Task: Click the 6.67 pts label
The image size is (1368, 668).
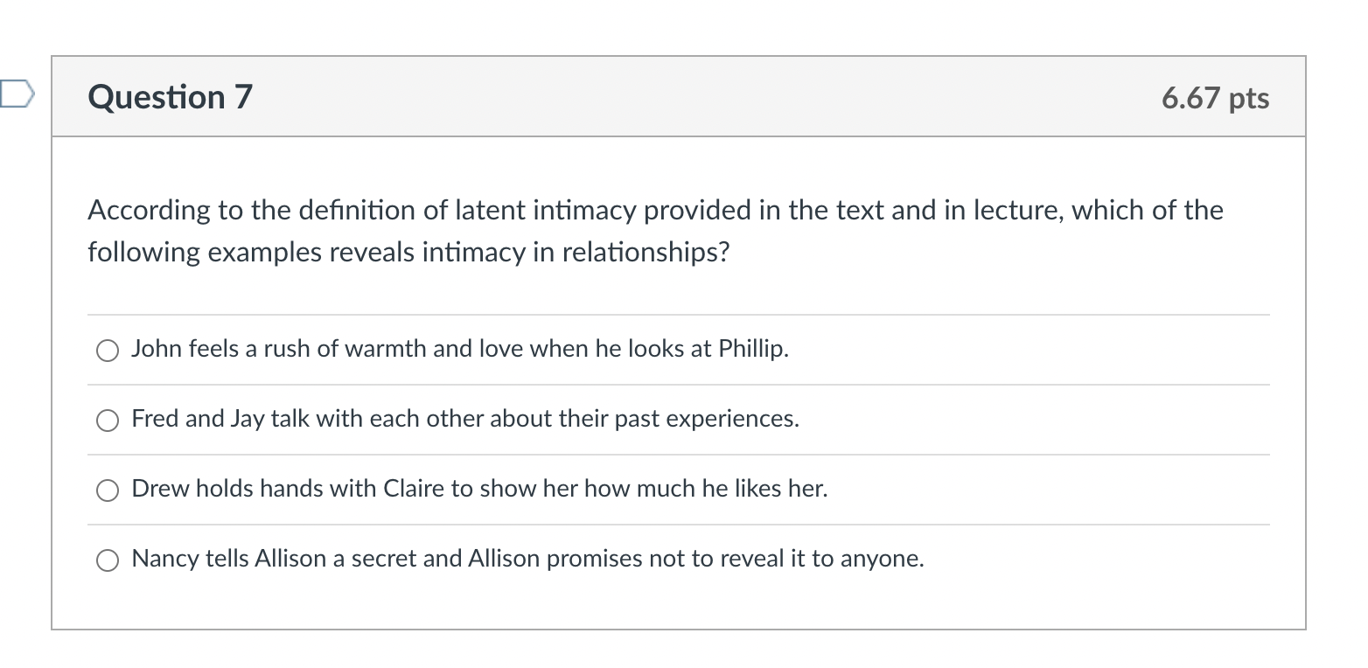Action: point(1217,99)
